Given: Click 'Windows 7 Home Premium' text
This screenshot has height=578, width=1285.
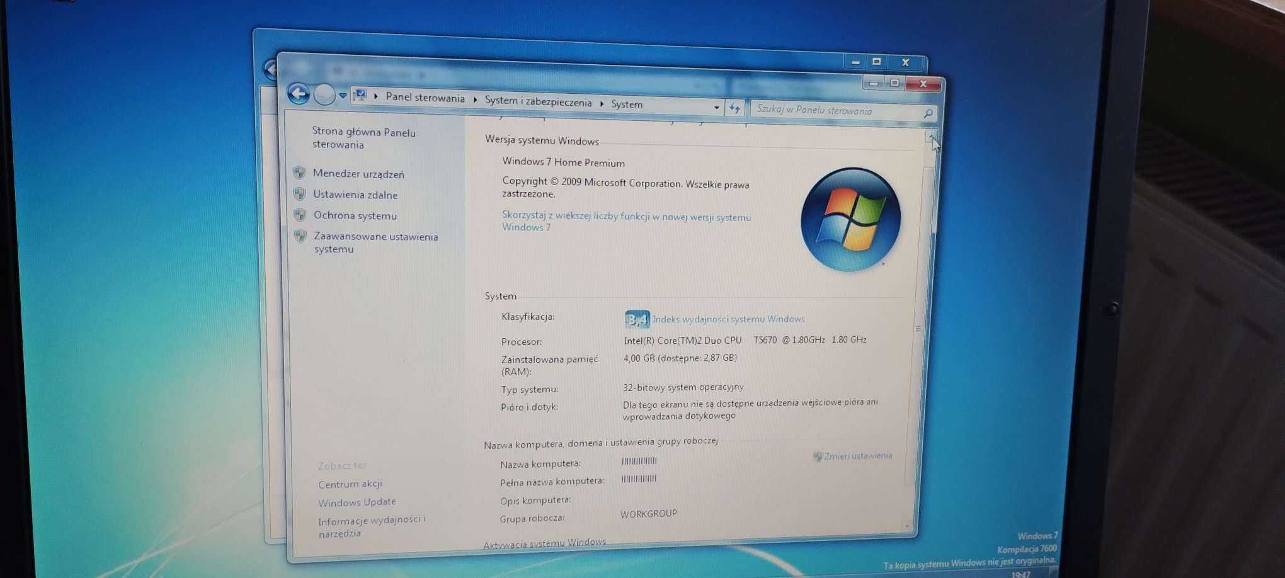Looking at the screenshot, I should point(563,162).
